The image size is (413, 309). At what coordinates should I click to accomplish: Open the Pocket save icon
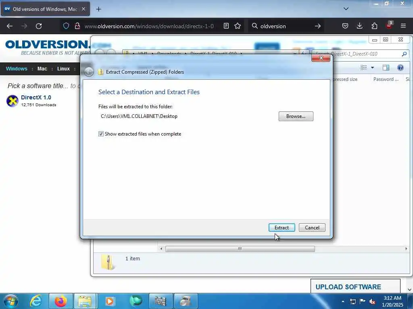[345, 26]
